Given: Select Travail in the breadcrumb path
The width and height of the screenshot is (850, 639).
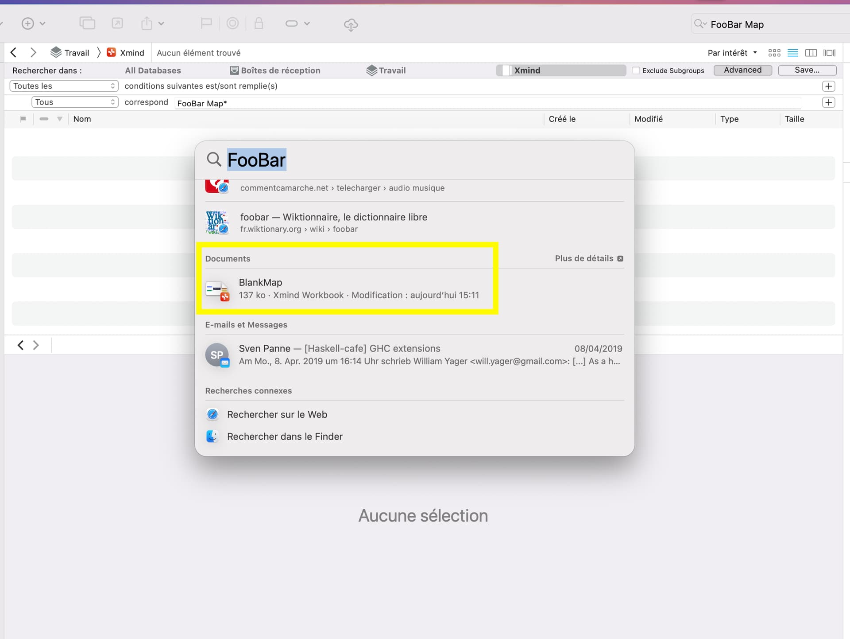Looking at the screenshot, I should (x=70, y=53).
